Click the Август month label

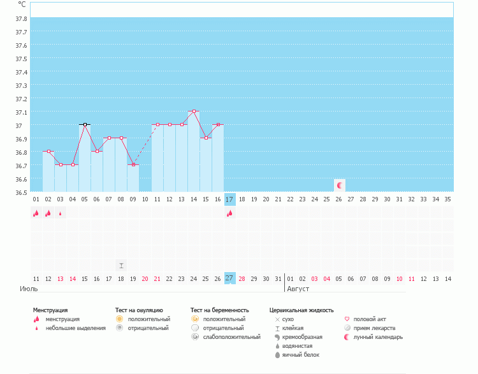298,289
